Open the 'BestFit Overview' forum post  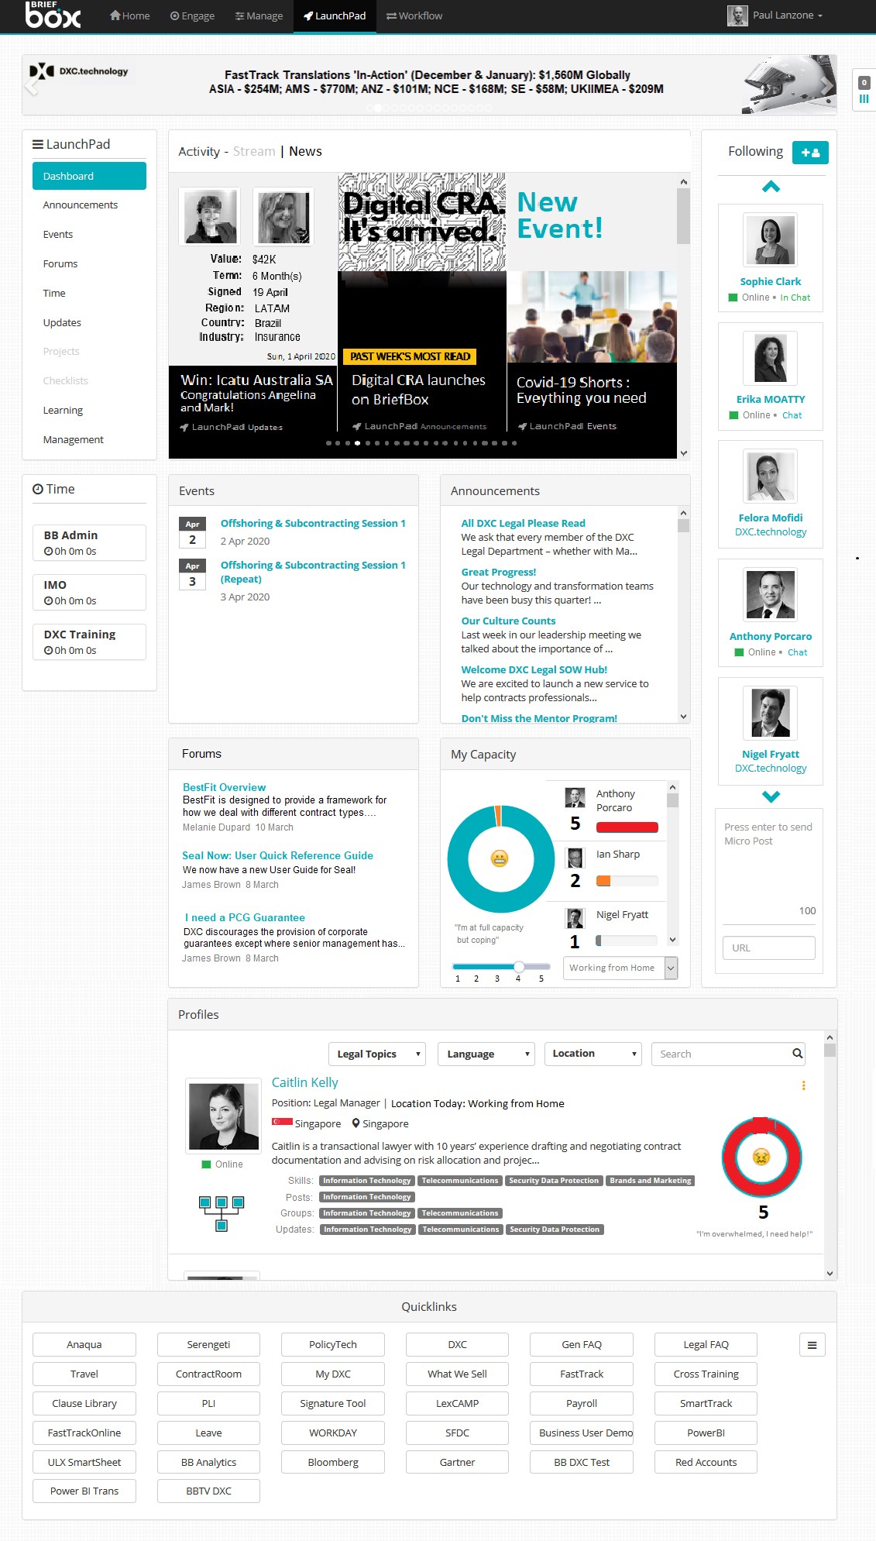pyautogui.click(x=224, y=787)
